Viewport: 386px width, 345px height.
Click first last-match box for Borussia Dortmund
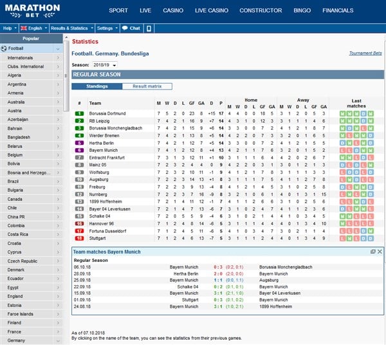tap(342, 113)
